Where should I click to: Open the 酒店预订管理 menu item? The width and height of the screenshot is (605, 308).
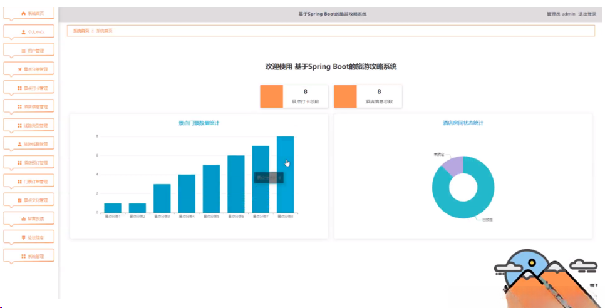pos(29,163)
